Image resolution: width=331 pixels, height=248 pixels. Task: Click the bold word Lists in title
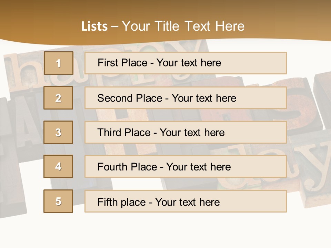94,27
